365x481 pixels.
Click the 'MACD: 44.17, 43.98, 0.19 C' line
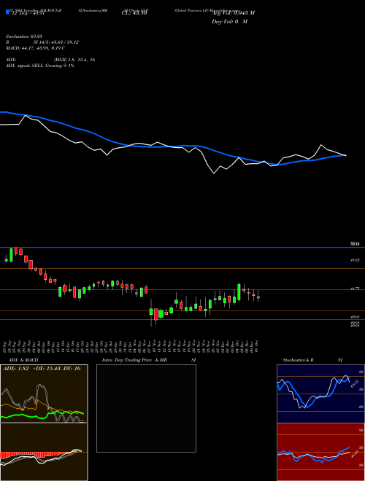point(35,48)
